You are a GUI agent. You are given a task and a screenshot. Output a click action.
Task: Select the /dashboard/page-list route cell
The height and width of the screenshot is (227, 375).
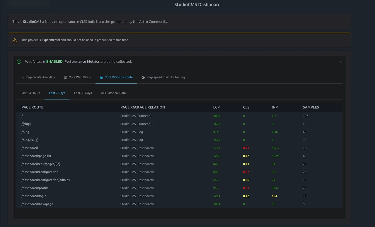[36, 156]
